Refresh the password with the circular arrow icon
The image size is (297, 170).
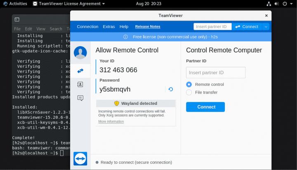click(x=170, y=89)
